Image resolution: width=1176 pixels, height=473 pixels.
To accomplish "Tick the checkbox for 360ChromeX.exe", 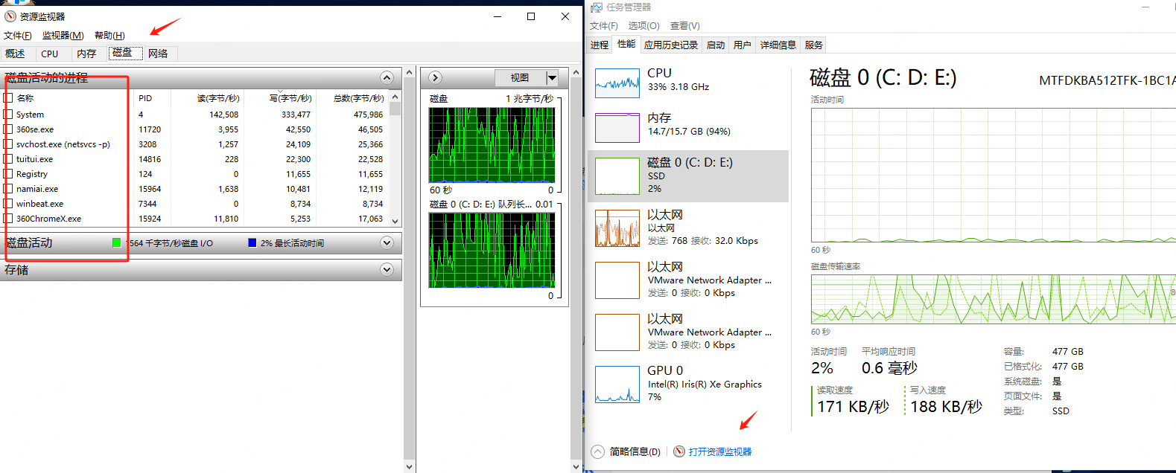I will point(8,219).
